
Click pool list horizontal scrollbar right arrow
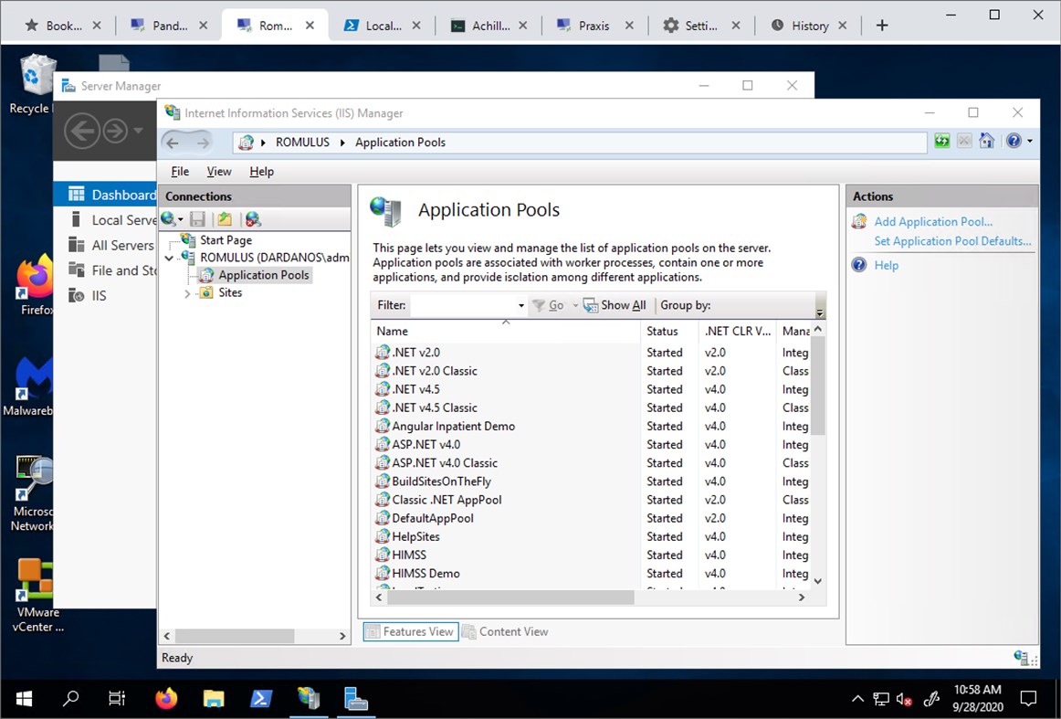coord(802,597)
